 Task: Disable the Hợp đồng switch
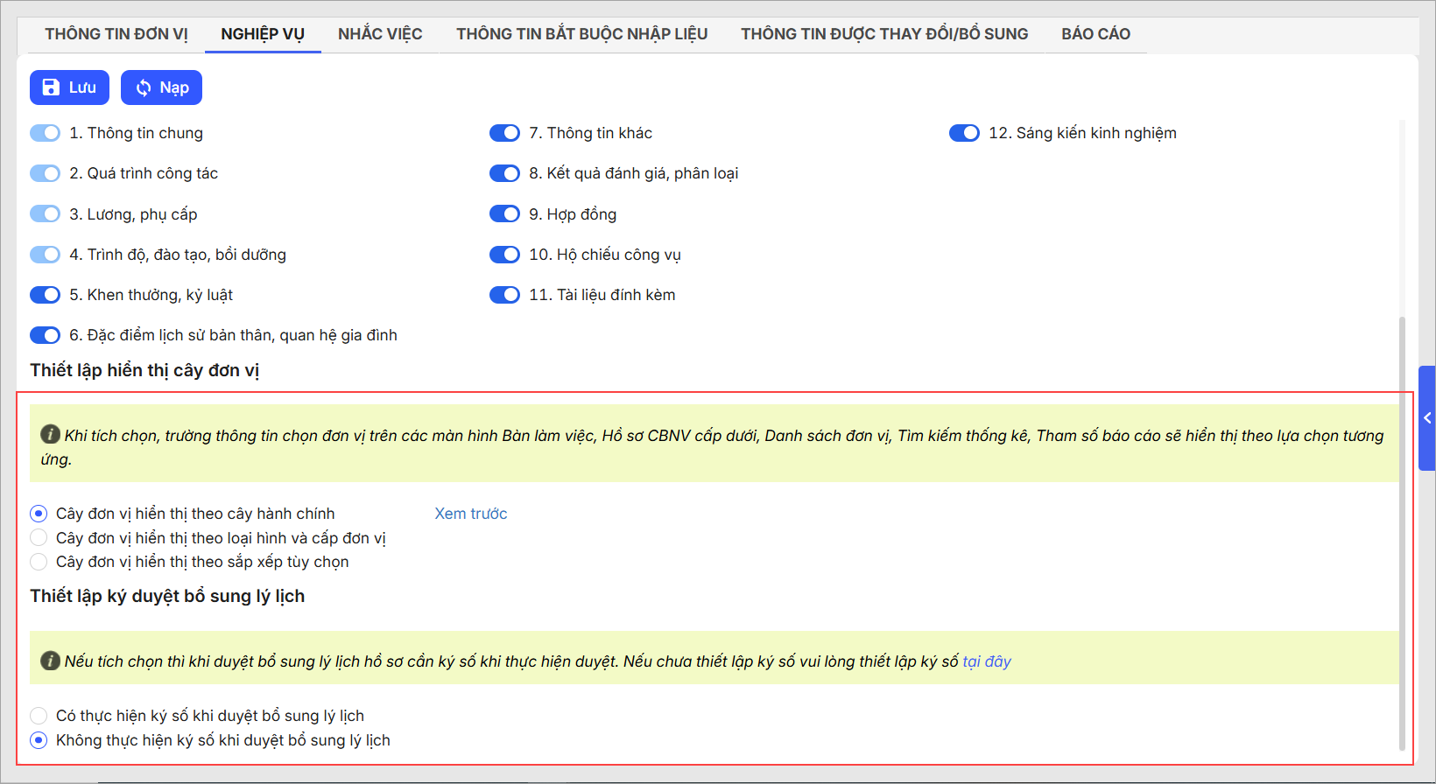504,214
